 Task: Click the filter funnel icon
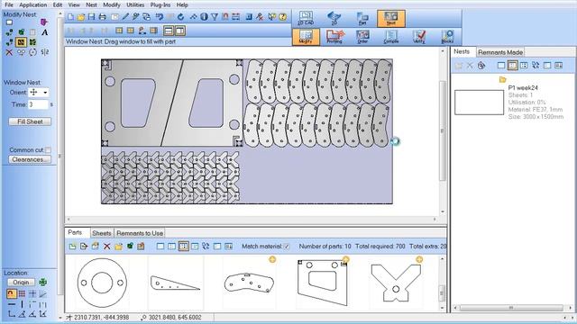click(x=215, y=17)
